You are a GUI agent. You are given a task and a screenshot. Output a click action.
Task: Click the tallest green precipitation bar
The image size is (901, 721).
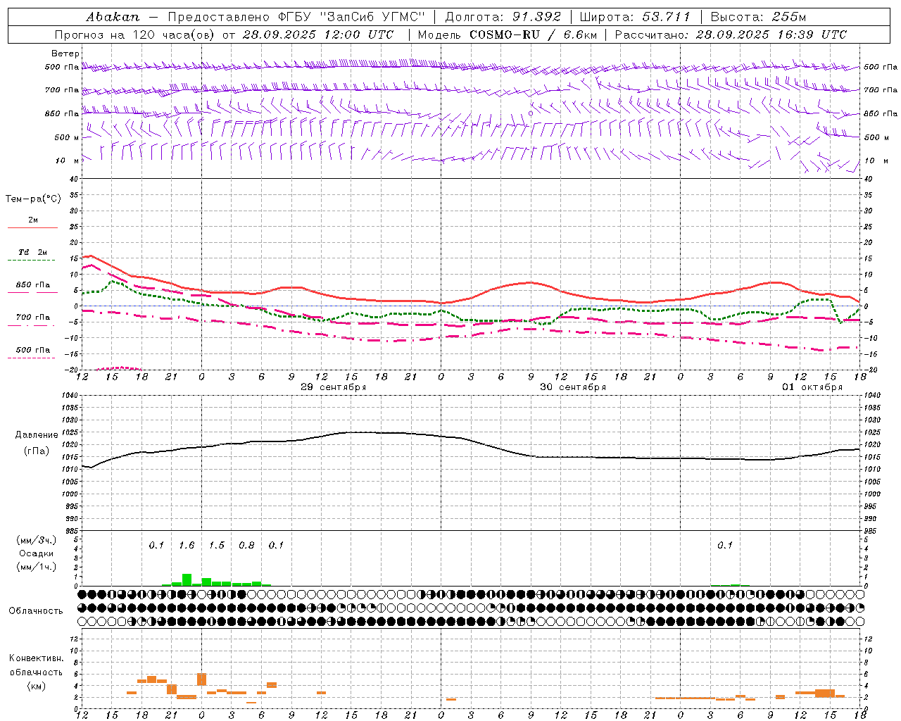pyautogui.click(x=187, y=579)
